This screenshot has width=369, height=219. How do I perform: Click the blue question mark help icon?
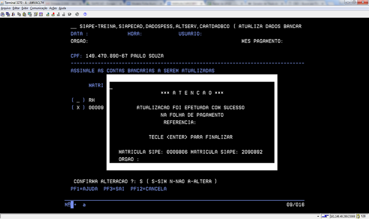[x=85, y=14]
